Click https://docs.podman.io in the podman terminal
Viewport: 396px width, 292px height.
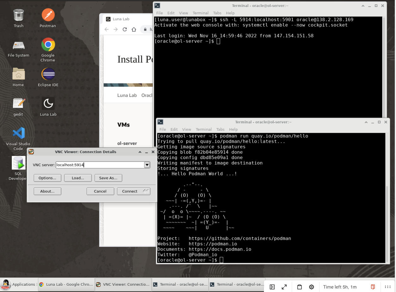coord(220,249)
